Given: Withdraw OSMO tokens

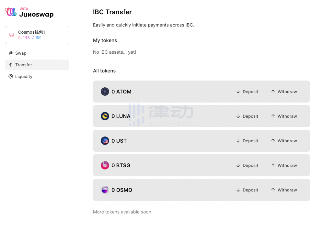Looking at the screenshot, I should (284, 190).
